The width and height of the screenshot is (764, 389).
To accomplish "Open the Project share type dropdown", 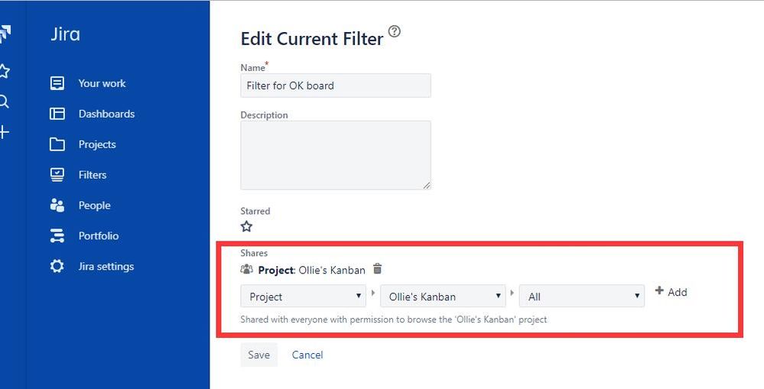I will click(303, 297).
